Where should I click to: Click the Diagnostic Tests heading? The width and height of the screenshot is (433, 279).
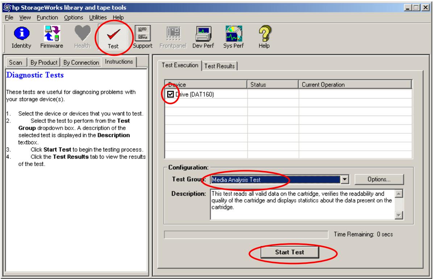click(35, 75)
